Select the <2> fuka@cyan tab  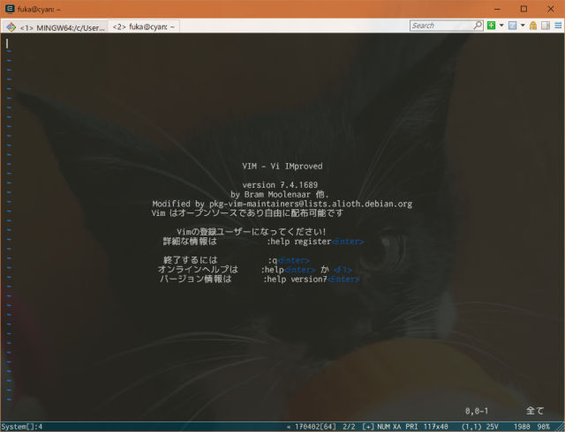click(x=143, y=26)
